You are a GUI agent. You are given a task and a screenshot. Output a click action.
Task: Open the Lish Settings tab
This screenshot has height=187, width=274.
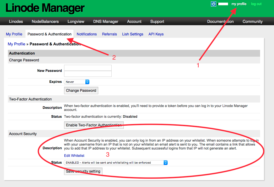point(133,34)
